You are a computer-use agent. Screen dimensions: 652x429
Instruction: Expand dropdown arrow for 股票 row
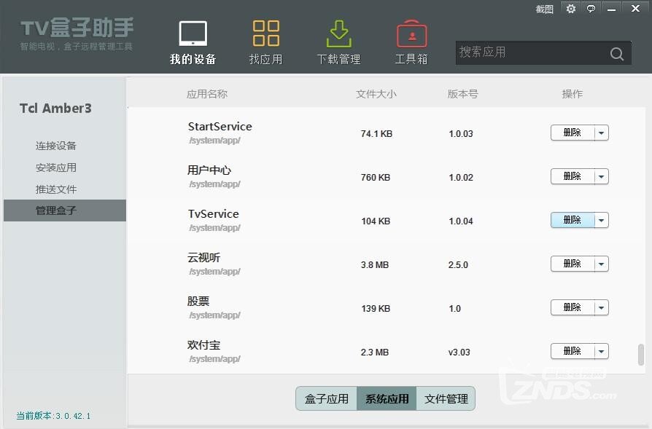pos(602,308)
